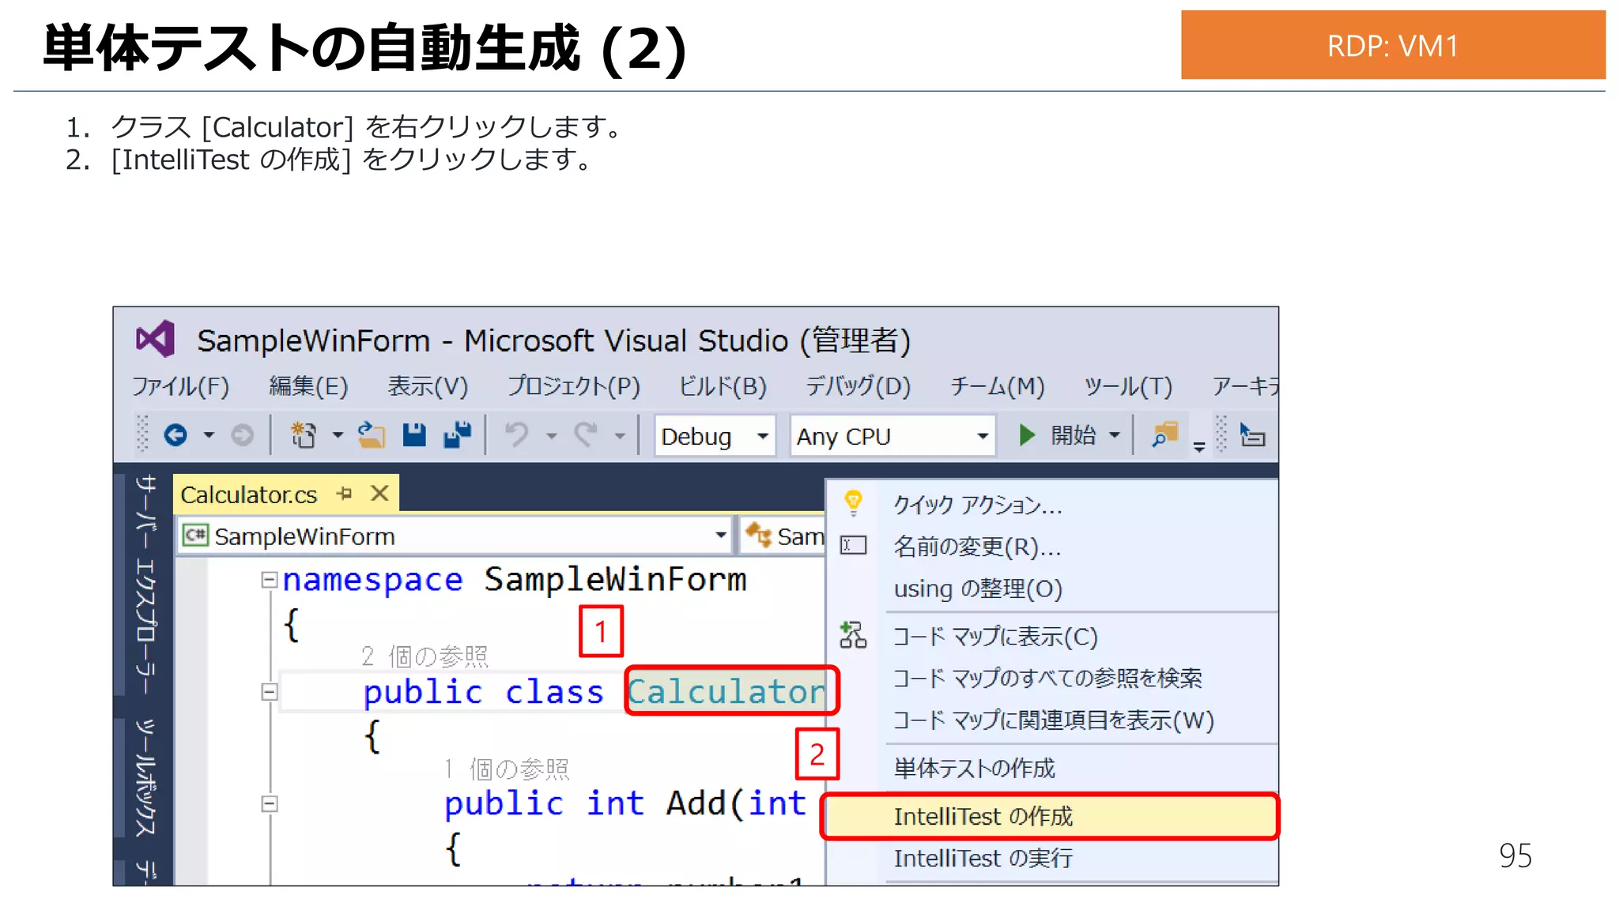Open the 編集(E) menu

pos(308,386)
